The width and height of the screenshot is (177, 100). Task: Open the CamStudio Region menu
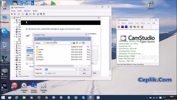[124, 23]
